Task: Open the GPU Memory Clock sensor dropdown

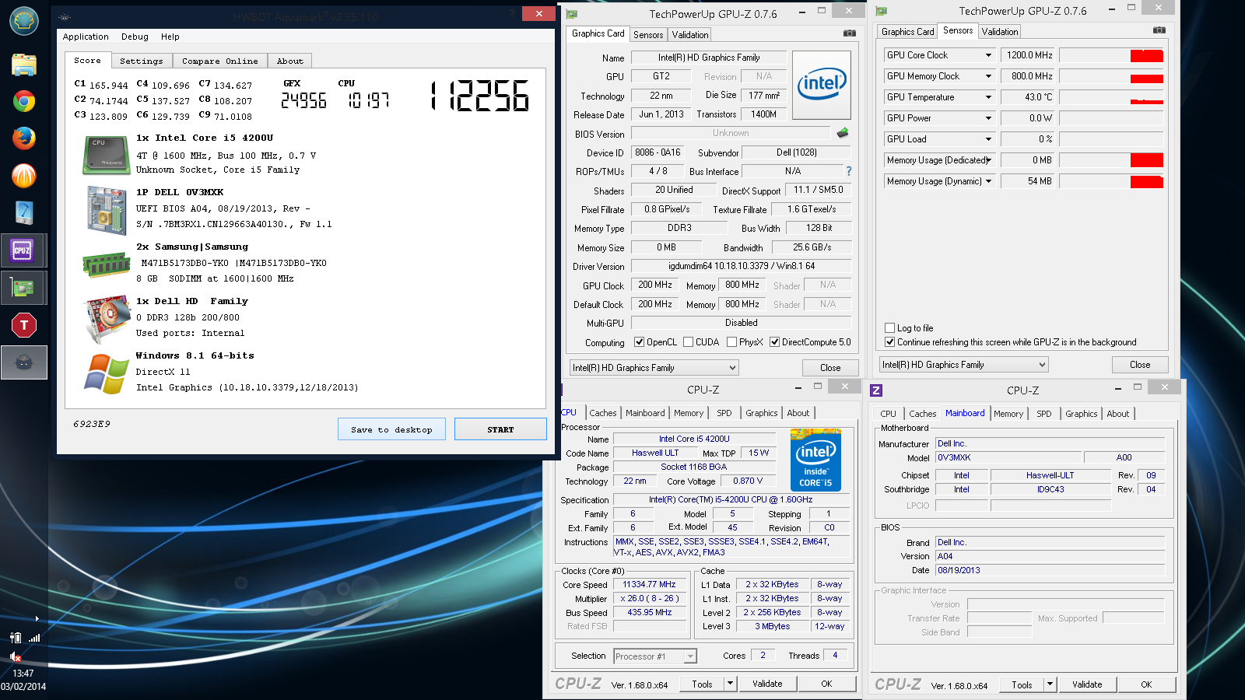Action: pyautogui.click(x=988, y=76)
